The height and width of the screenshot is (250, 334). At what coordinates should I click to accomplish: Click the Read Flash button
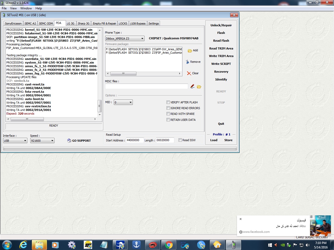tap(221, 41)
